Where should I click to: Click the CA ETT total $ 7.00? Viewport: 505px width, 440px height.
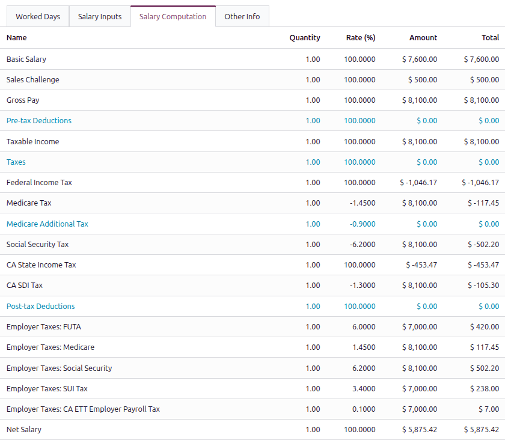coord(489,409)
